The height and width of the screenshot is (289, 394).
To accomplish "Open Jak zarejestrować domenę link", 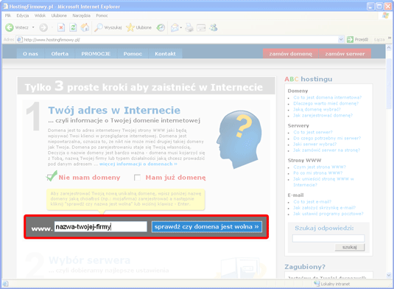I will click(323, 116).
